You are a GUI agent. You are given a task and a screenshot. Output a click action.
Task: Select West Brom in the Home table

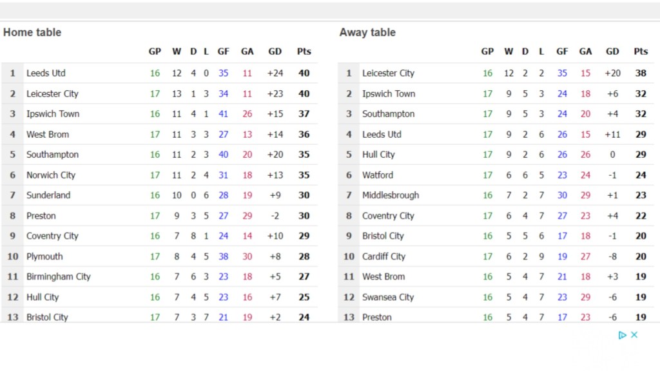[48, 134]
